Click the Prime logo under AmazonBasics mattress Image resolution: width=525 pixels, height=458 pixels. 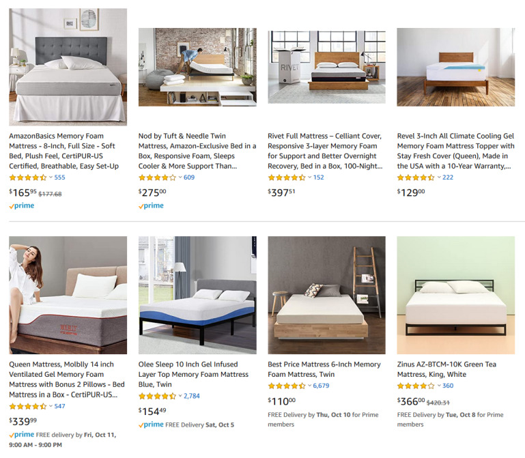(22, 205)
